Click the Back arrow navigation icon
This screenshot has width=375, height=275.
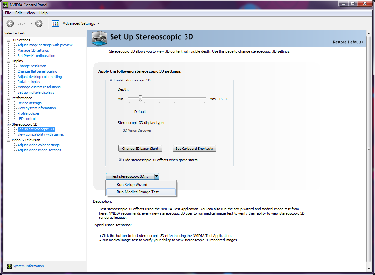tap(10, 23)
